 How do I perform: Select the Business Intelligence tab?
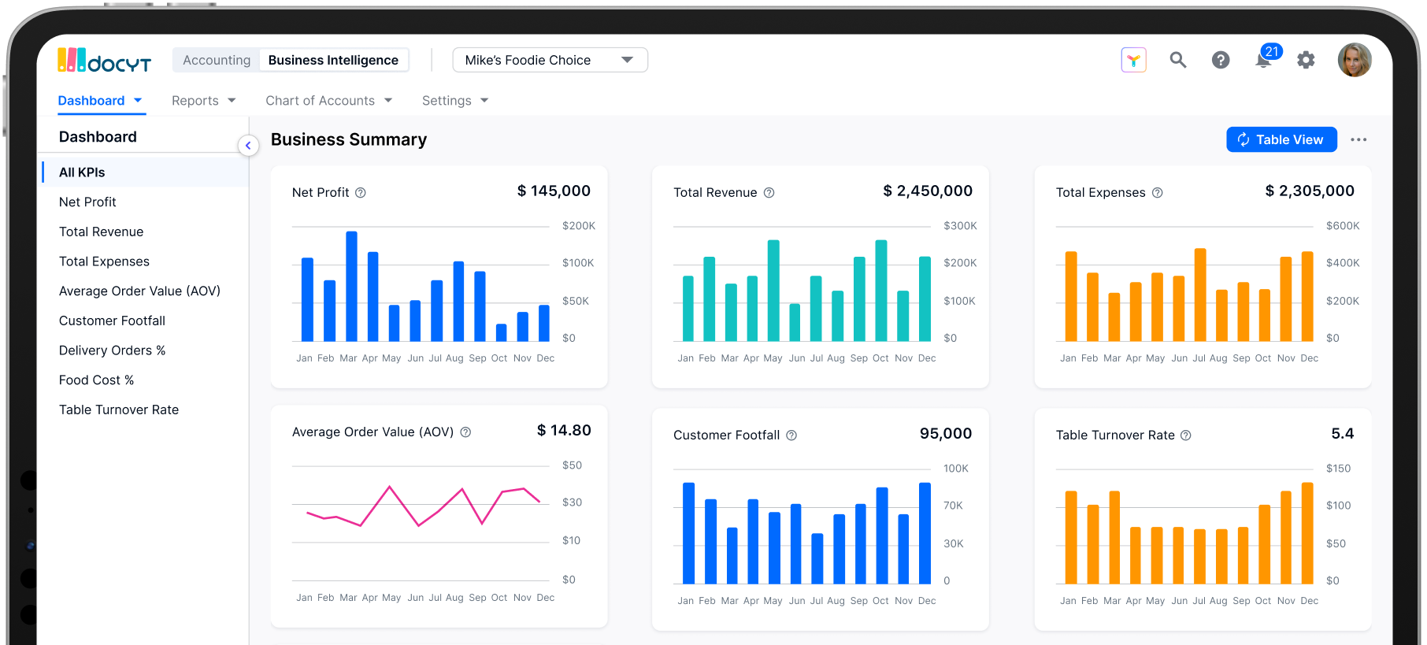click(333, 60)
